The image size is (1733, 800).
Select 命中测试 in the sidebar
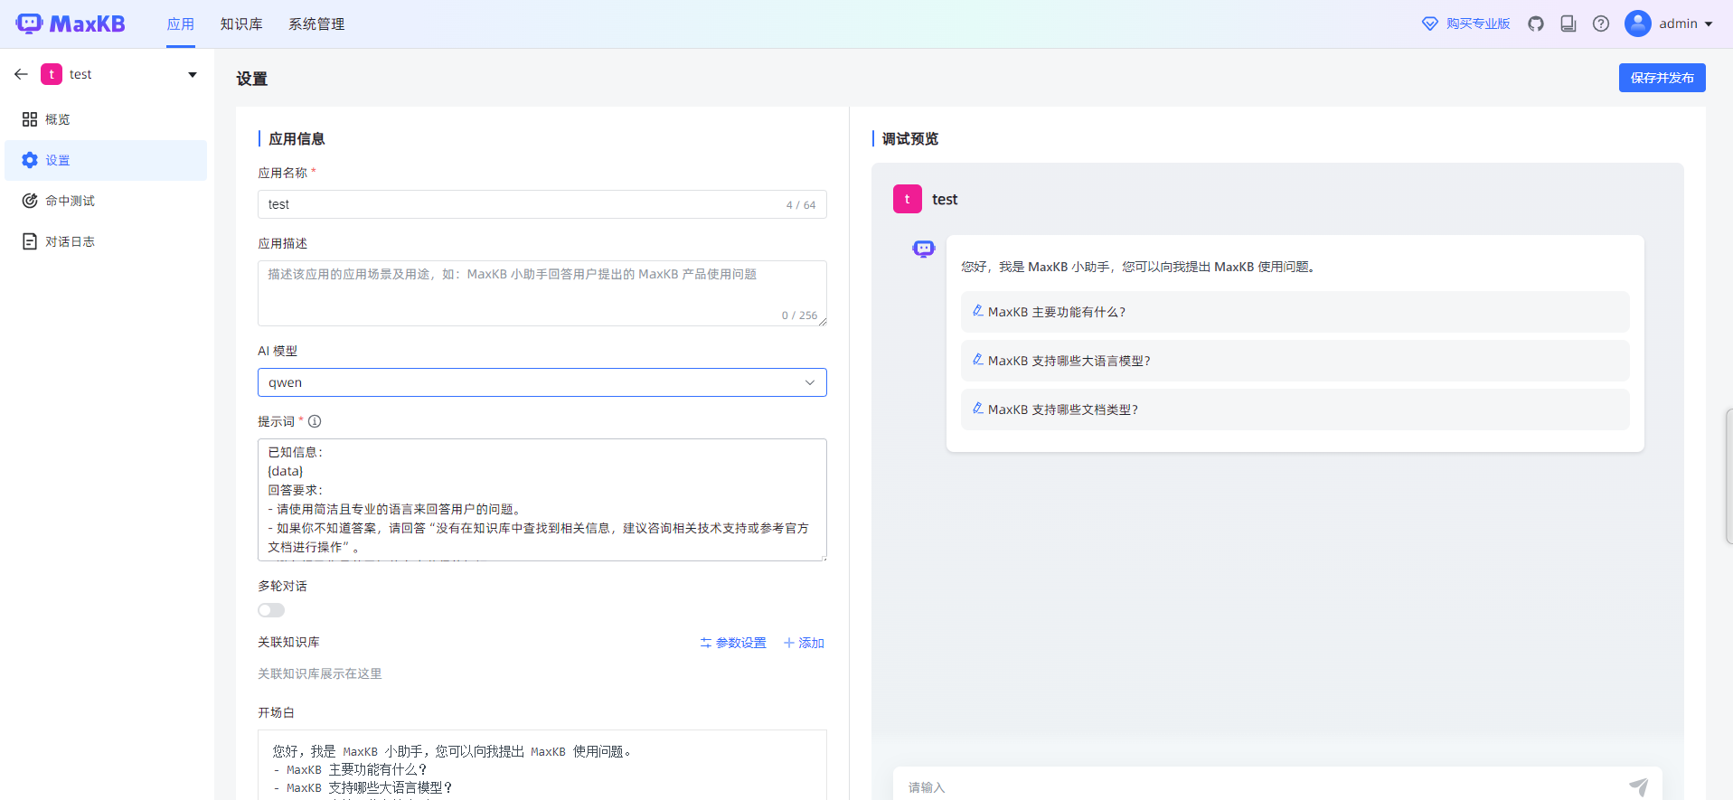click(x=70, y=201)
